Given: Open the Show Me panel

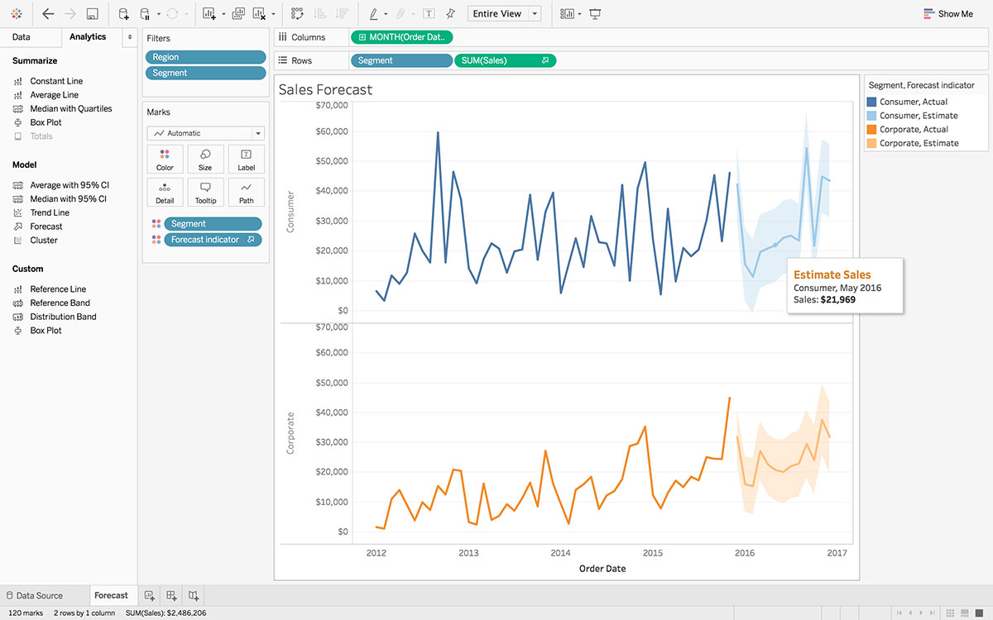Looking at the screenshot, I should point(948,14).
